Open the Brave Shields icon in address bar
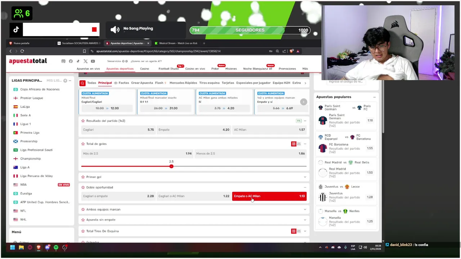This screenshot has width=461, height=259. coord(291,51)
